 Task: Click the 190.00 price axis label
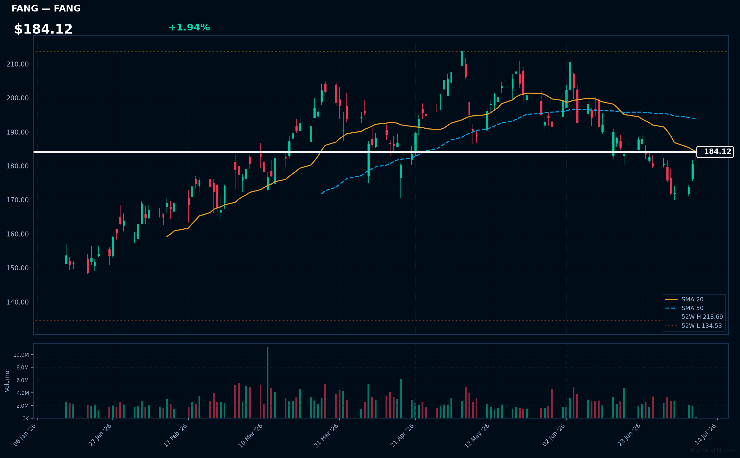(x=18, y=132)
